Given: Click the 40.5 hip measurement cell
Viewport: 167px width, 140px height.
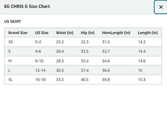Looking at the screenshot, I should coord(85,80).
